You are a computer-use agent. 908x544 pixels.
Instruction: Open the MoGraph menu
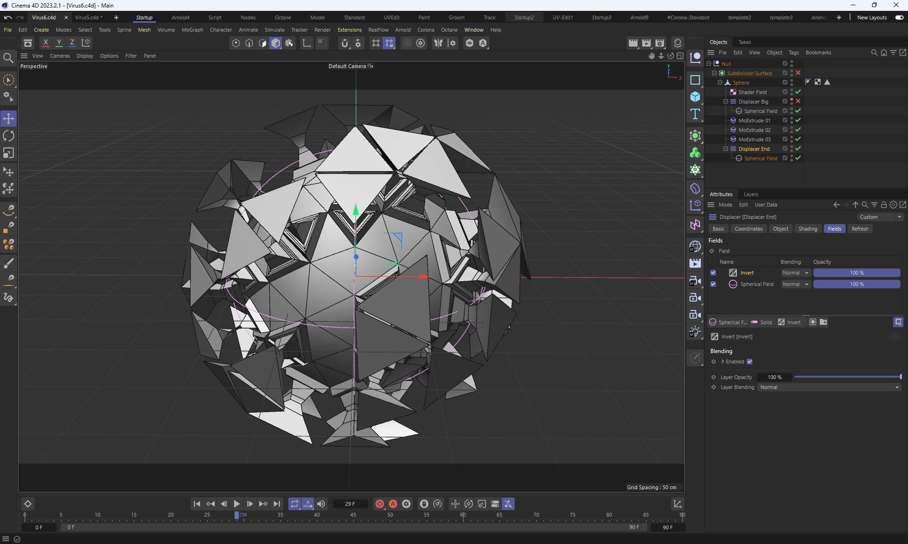pos(192,30)
